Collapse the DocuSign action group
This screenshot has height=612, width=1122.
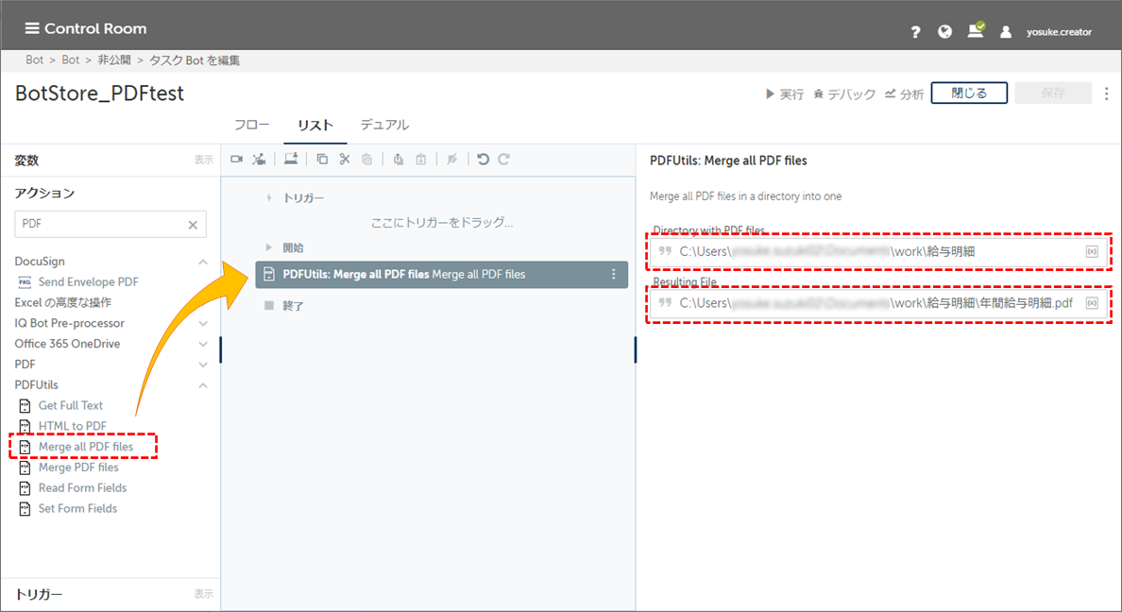click(203, 262)
